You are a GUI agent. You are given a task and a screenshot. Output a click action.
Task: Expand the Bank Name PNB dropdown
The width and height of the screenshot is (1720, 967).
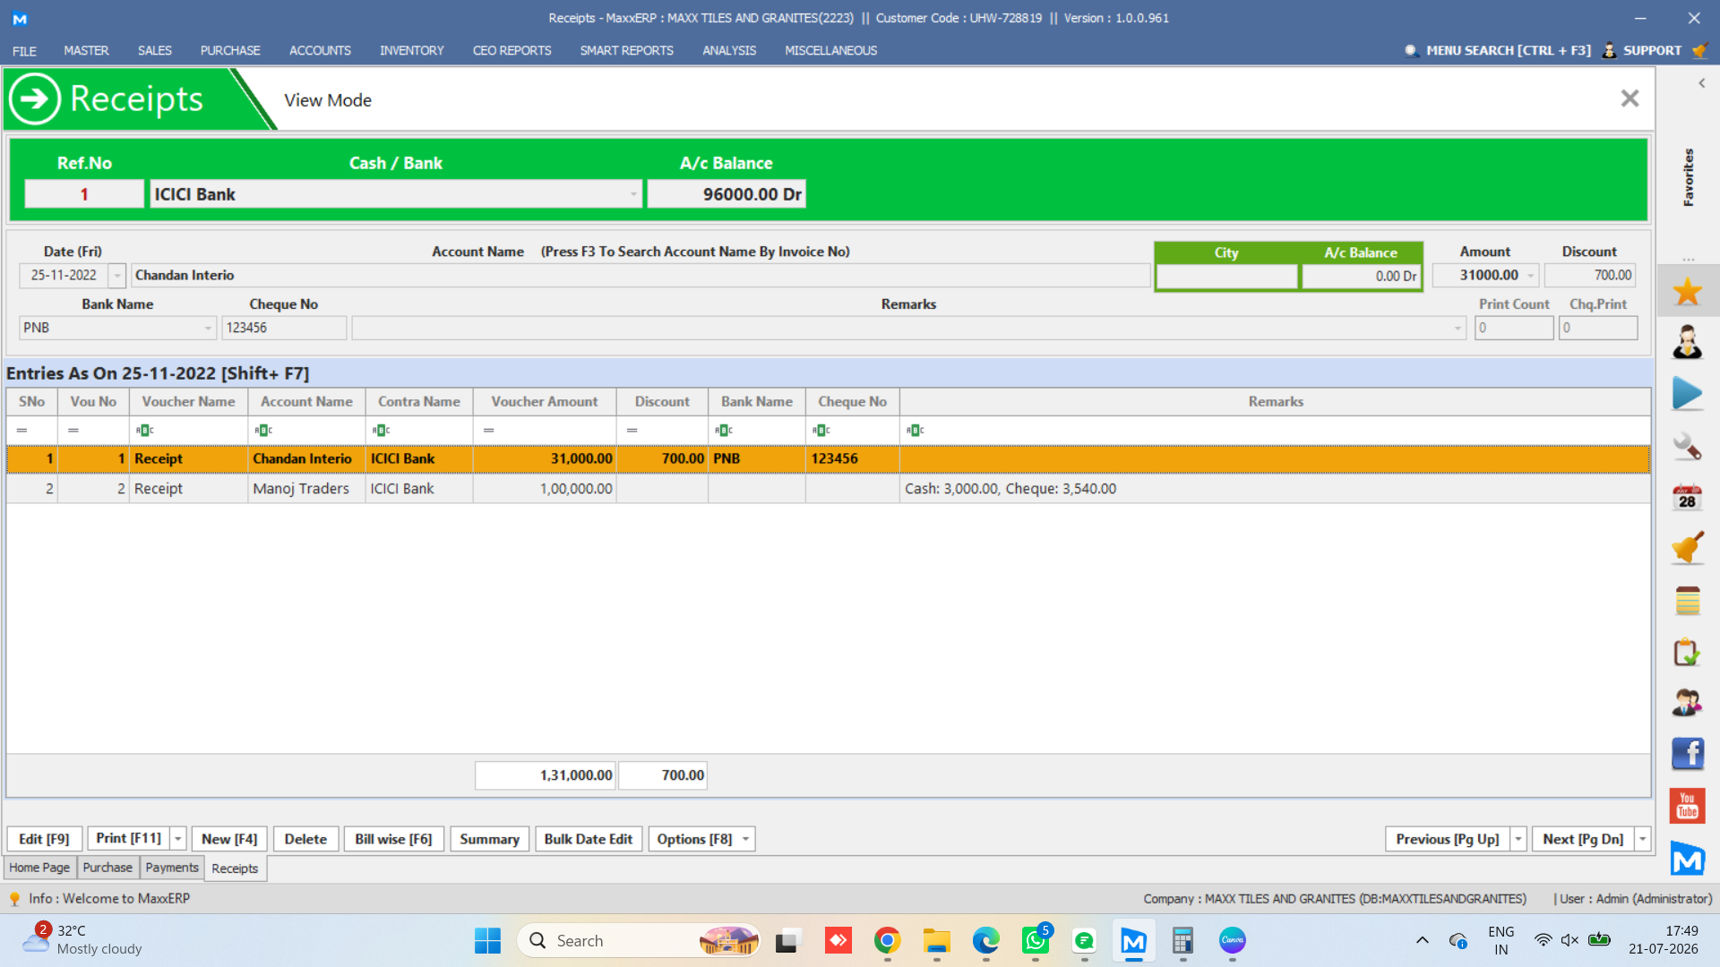(208, 328)
